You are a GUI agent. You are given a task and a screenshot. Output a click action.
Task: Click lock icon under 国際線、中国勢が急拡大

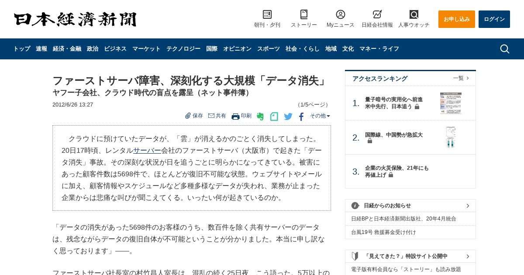(x=370, y=141)
